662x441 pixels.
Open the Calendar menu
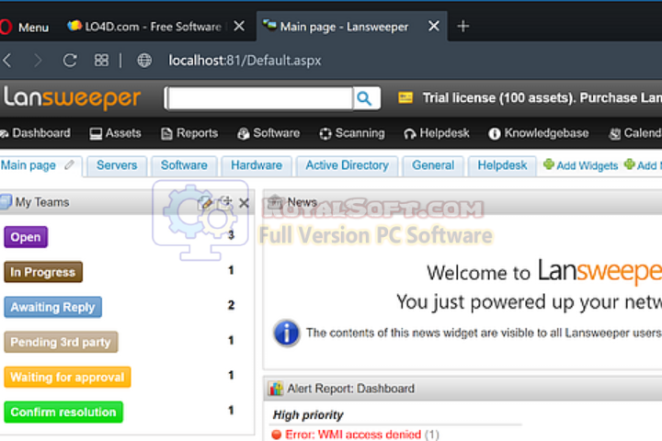click(x=634, y=133)
